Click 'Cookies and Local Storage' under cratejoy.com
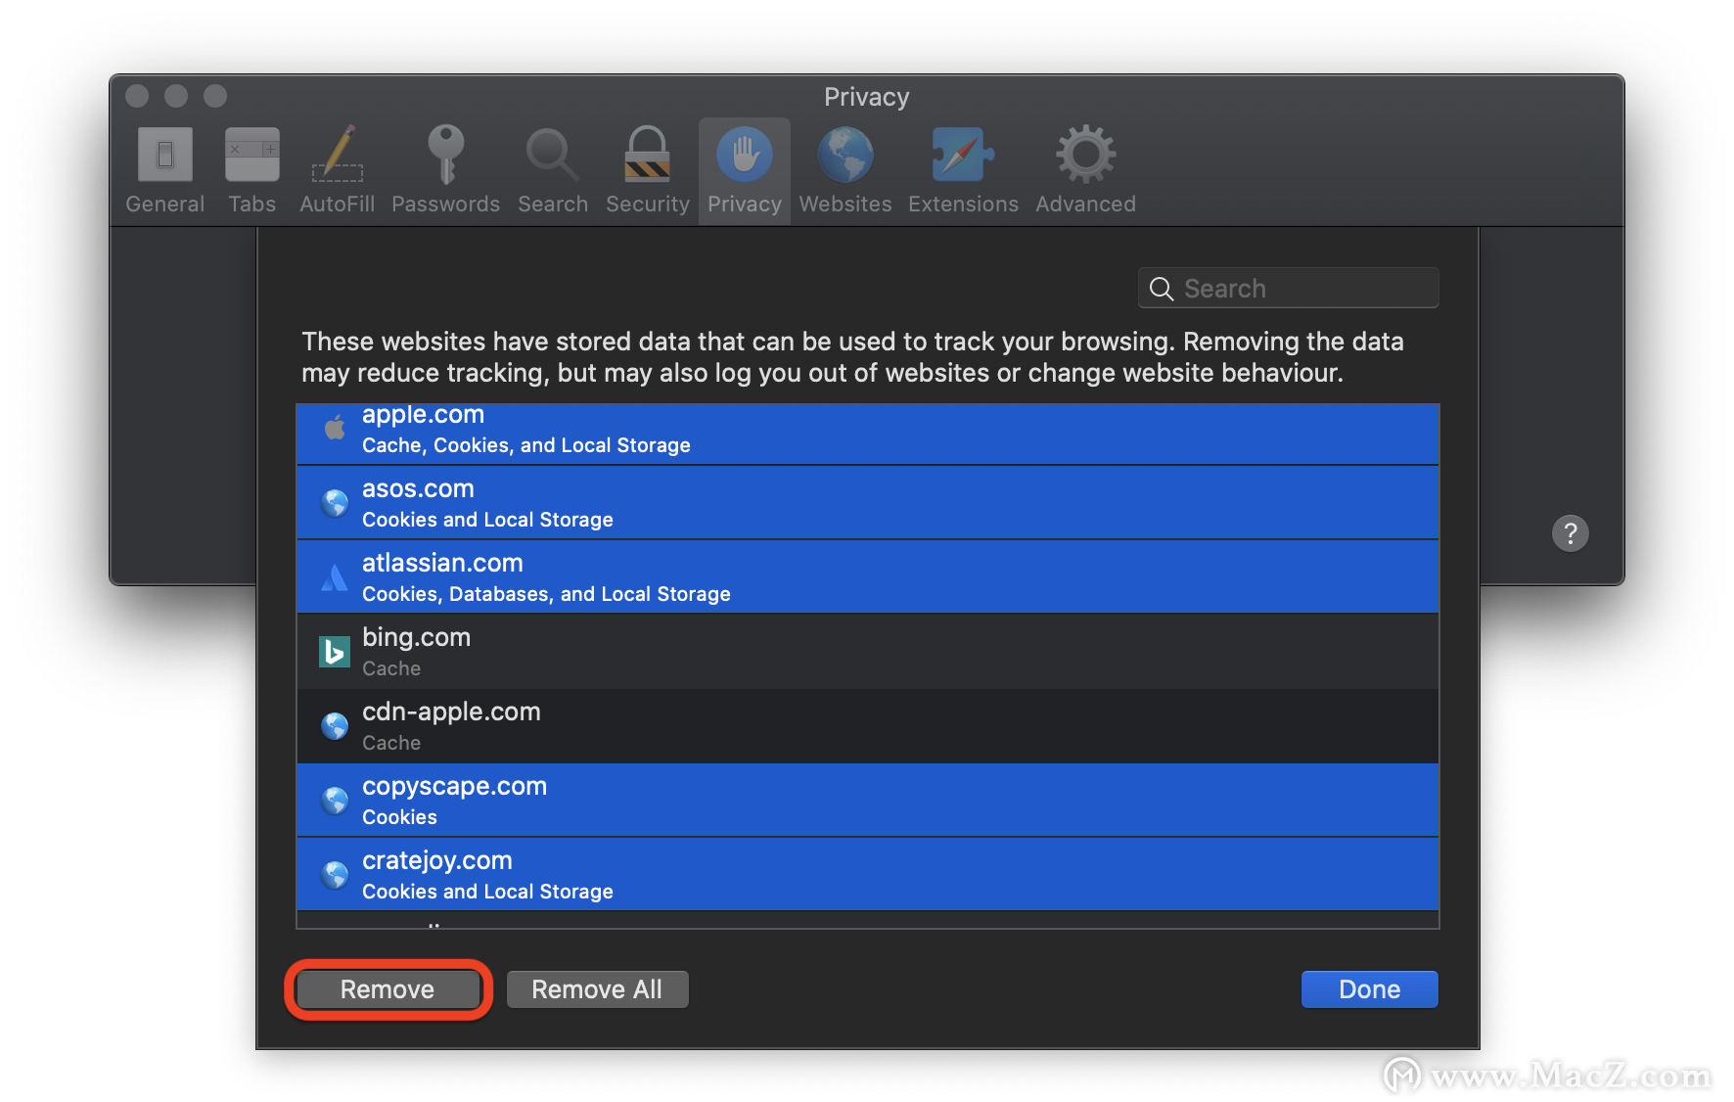Screen dimensions: 1734x1102 [x=487, y=892]
